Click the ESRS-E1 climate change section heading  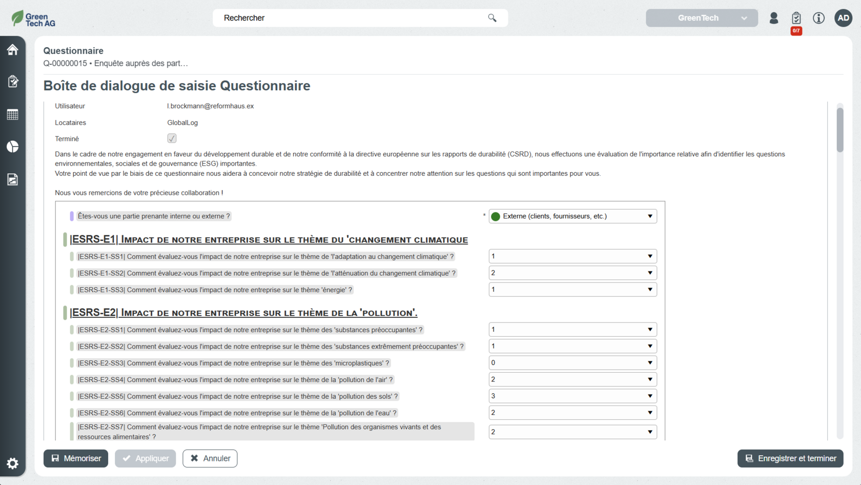tap(269, 239)
